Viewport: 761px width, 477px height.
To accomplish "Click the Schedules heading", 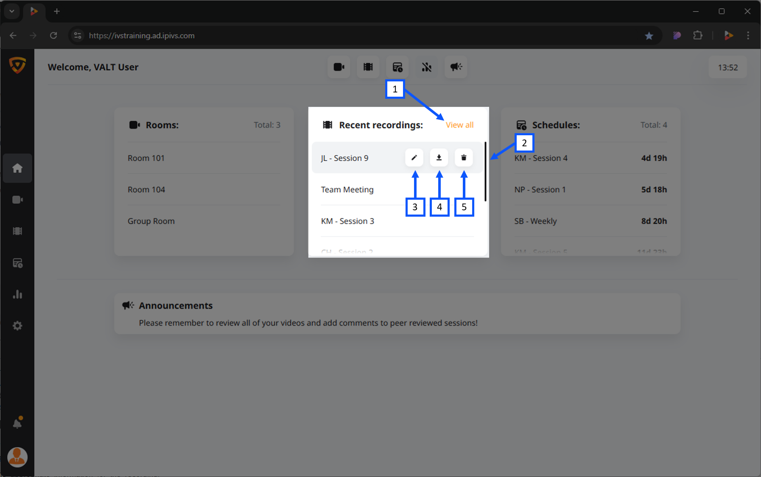I will click(556, 125).
